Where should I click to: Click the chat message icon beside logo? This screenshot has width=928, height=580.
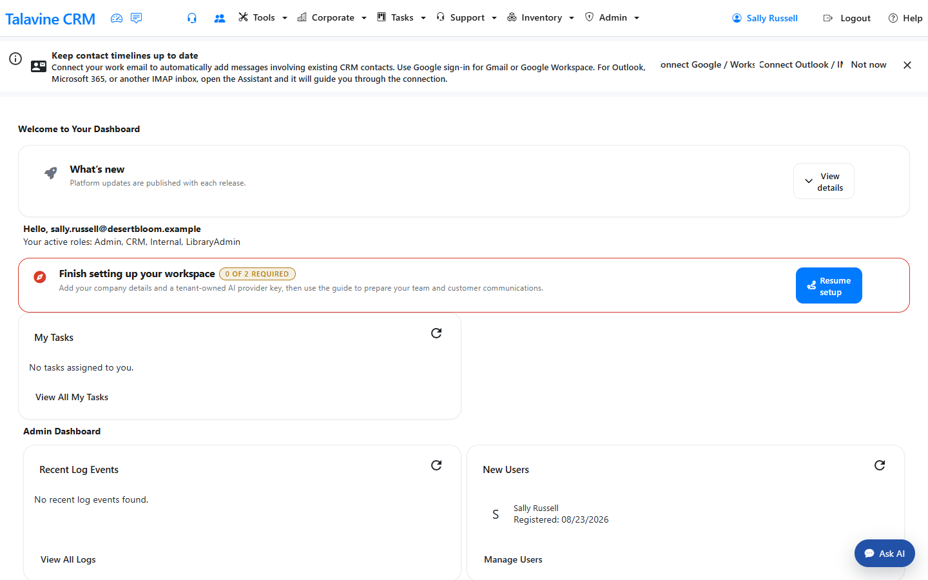pos(136,18)
